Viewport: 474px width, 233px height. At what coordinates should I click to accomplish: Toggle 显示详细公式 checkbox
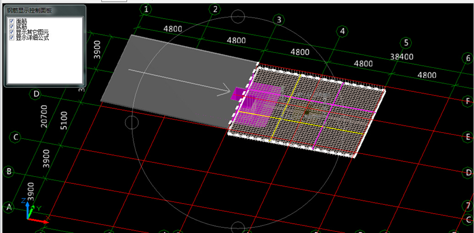[12, 37]
